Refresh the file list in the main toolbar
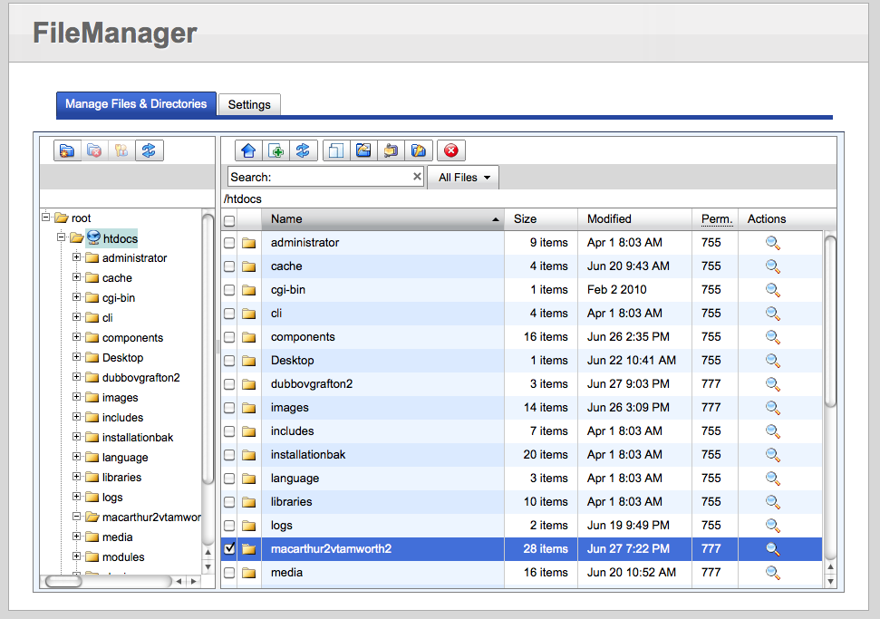The height and width of the screenshot is (619, 880). [x=304, y=150]
